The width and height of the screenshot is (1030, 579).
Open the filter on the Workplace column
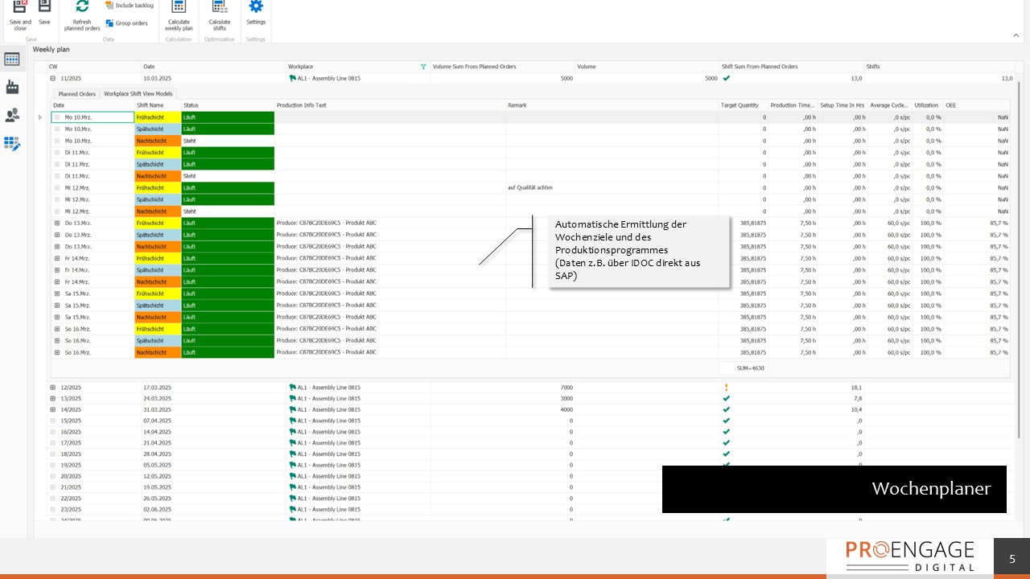pos(423,67)
